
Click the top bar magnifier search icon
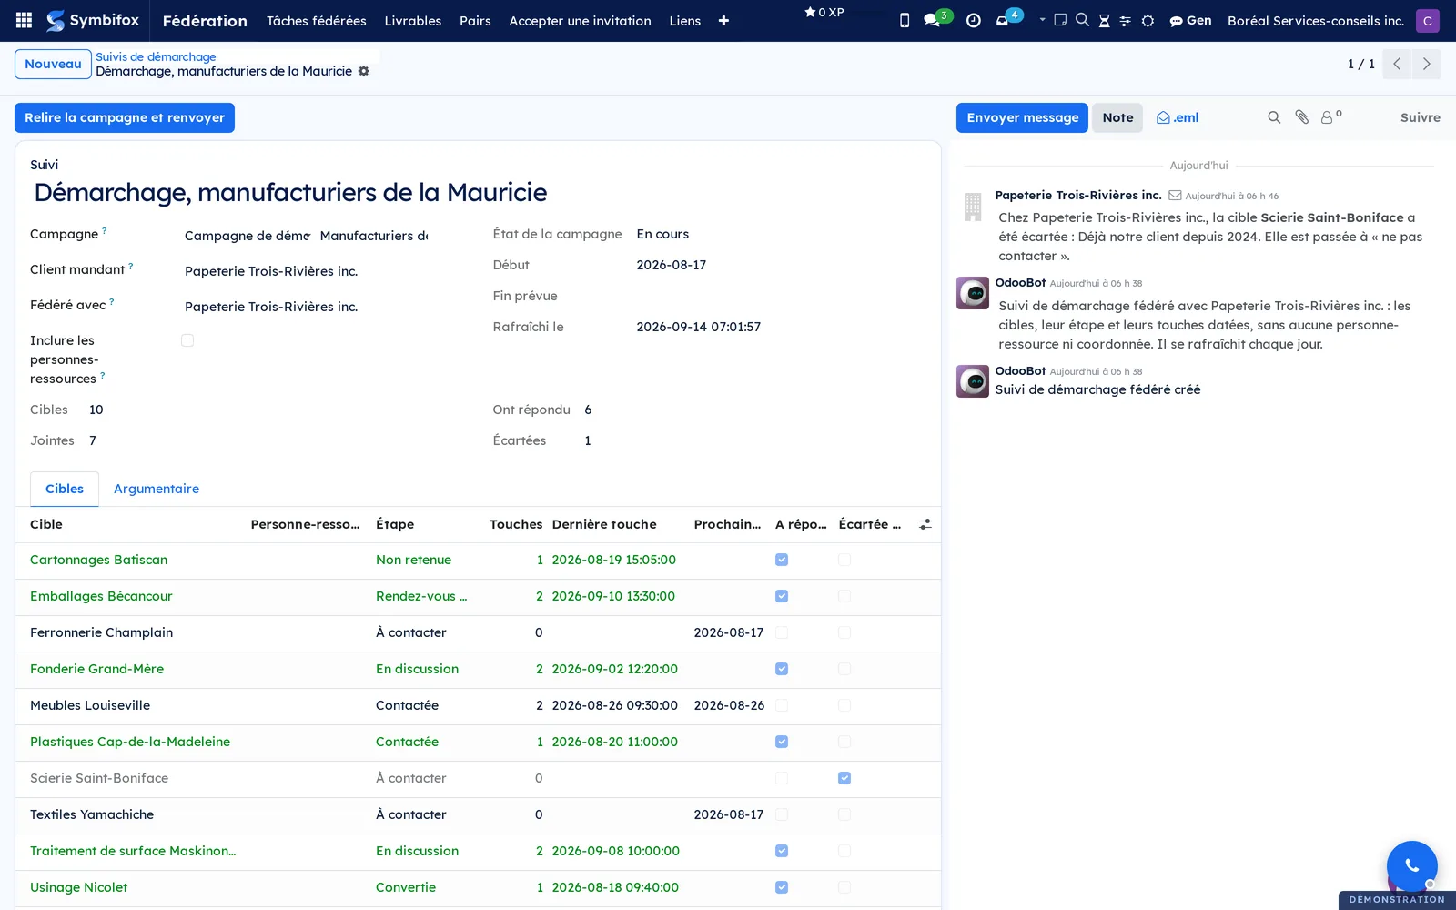click(x=1082, y=20)
